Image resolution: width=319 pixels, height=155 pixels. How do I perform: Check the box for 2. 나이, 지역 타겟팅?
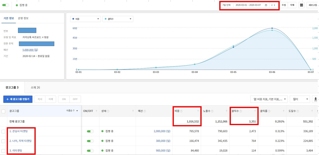coord(3,141)
